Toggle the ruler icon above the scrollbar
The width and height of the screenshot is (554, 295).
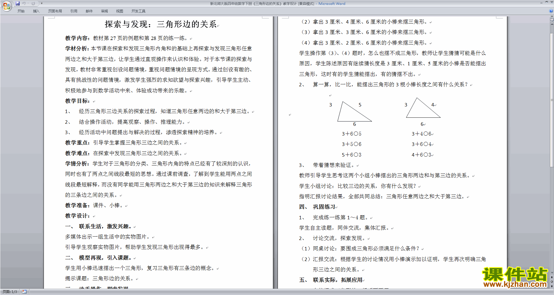tap(552, 20)
